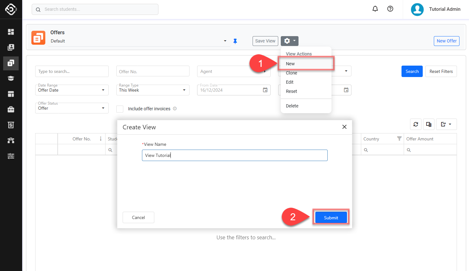This screenshot has height=271, width=469.
Task: Open the invoice dollar sidebar icon
Action: tap(11, 125)
